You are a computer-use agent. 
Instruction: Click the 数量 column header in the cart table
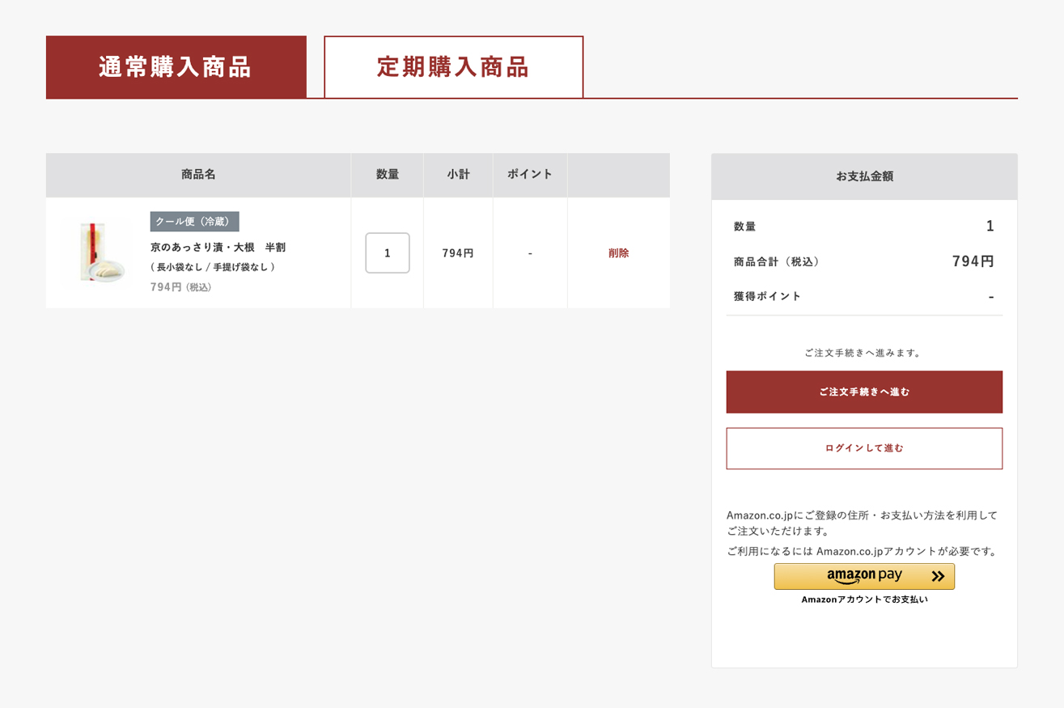(x=387, y=175)
